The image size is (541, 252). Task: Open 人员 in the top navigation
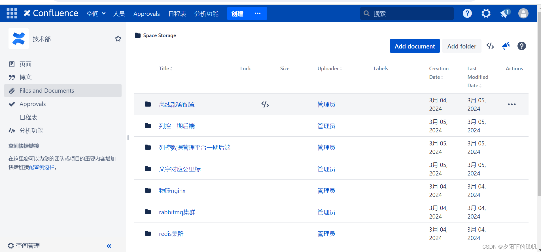coord(119,14)
